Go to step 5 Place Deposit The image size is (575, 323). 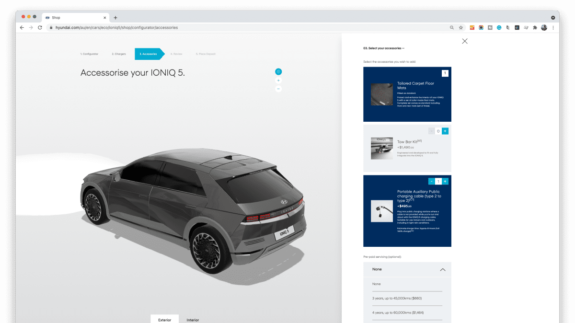click(206, 54)
